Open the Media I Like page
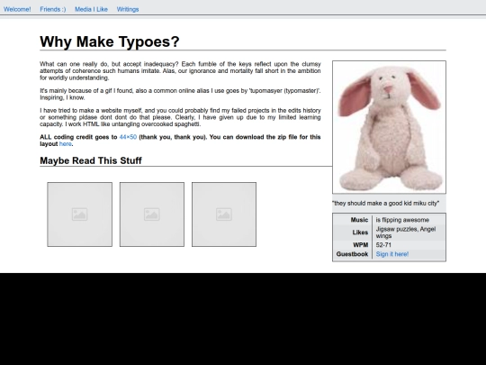This screenshot has height=365, width=486. tap(91, 9)
